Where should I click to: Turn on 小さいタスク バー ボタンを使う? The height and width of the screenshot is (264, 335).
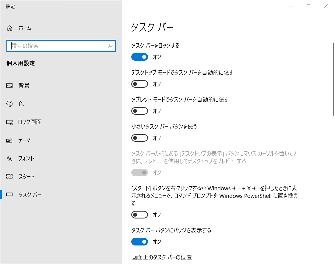tap(139, 138)
